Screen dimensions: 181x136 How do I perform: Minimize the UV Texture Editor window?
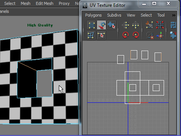[144, 4]
